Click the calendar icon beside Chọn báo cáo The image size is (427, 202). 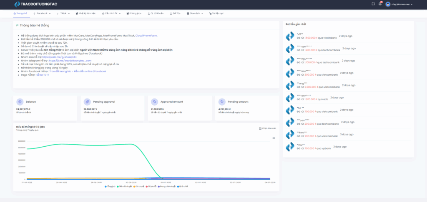(260, 128)
